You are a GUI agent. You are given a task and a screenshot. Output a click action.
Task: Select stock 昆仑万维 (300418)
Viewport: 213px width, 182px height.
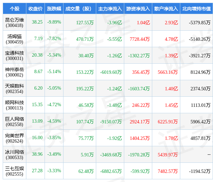coord(15,23)
